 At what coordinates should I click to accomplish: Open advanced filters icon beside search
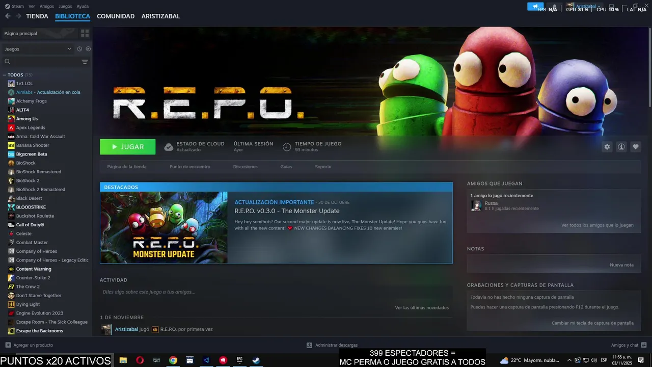pos(85,62)
